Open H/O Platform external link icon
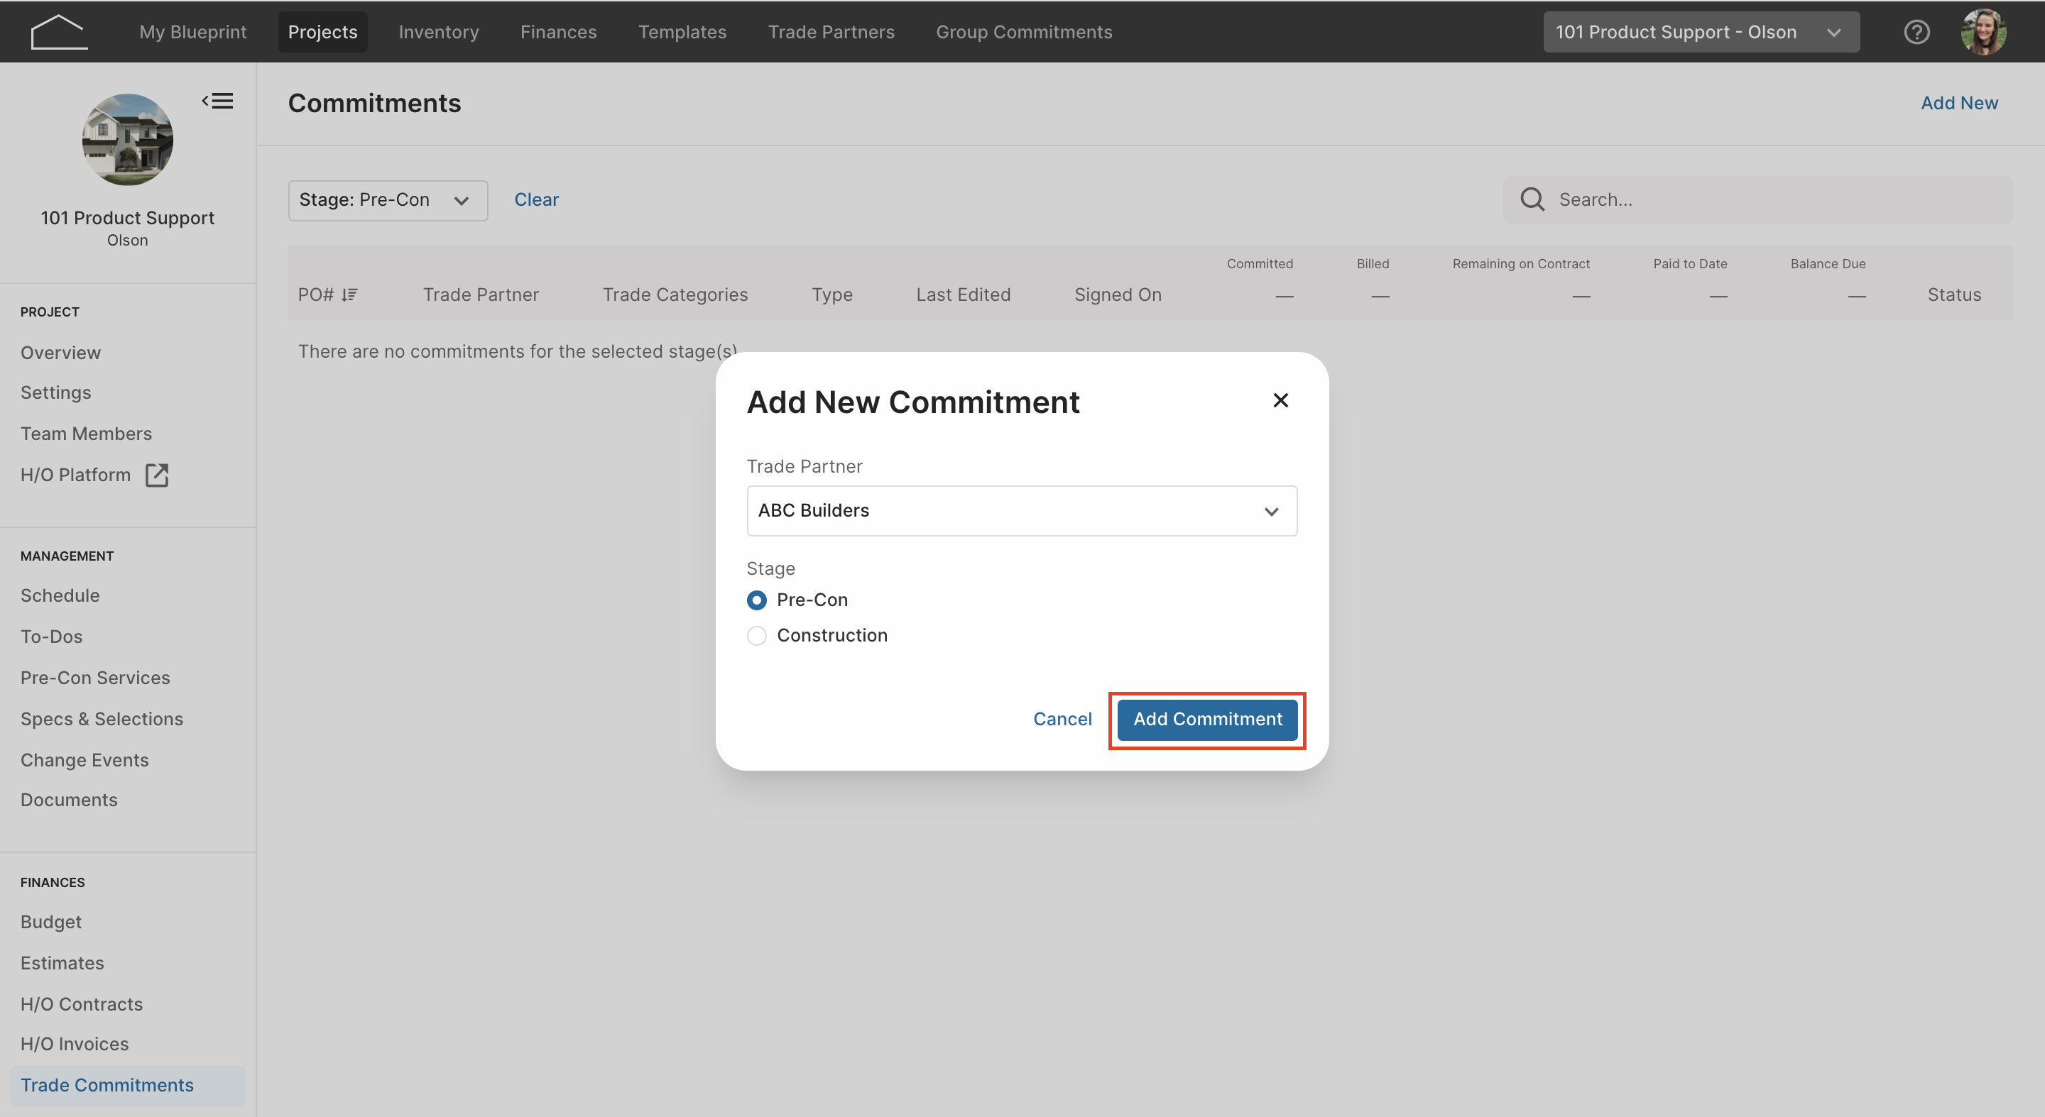Viewport: 2045px width, 1117px height. pos(157,475)
